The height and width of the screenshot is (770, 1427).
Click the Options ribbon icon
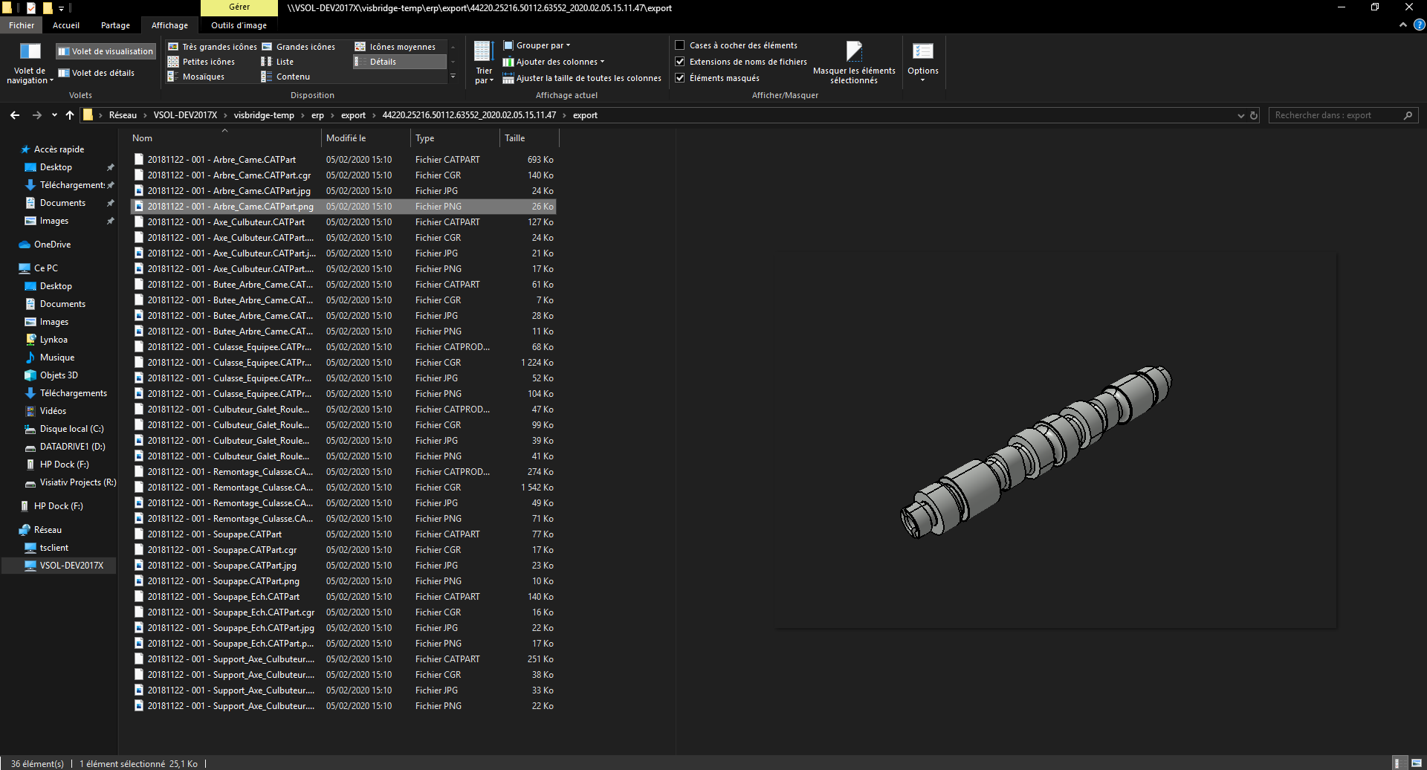coord(922,52)
